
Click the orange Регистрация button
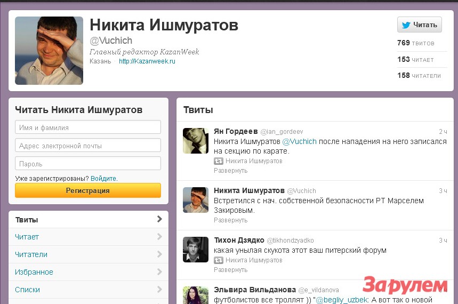coord(88,190)
